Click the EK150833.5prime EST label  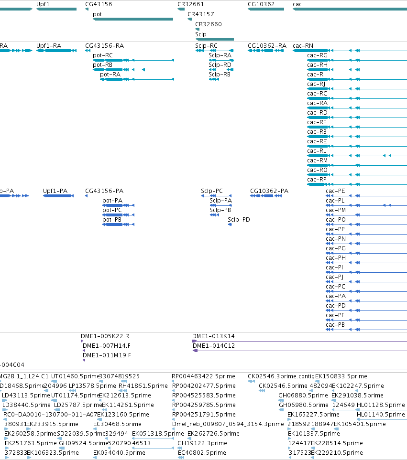tap(341, 376)
